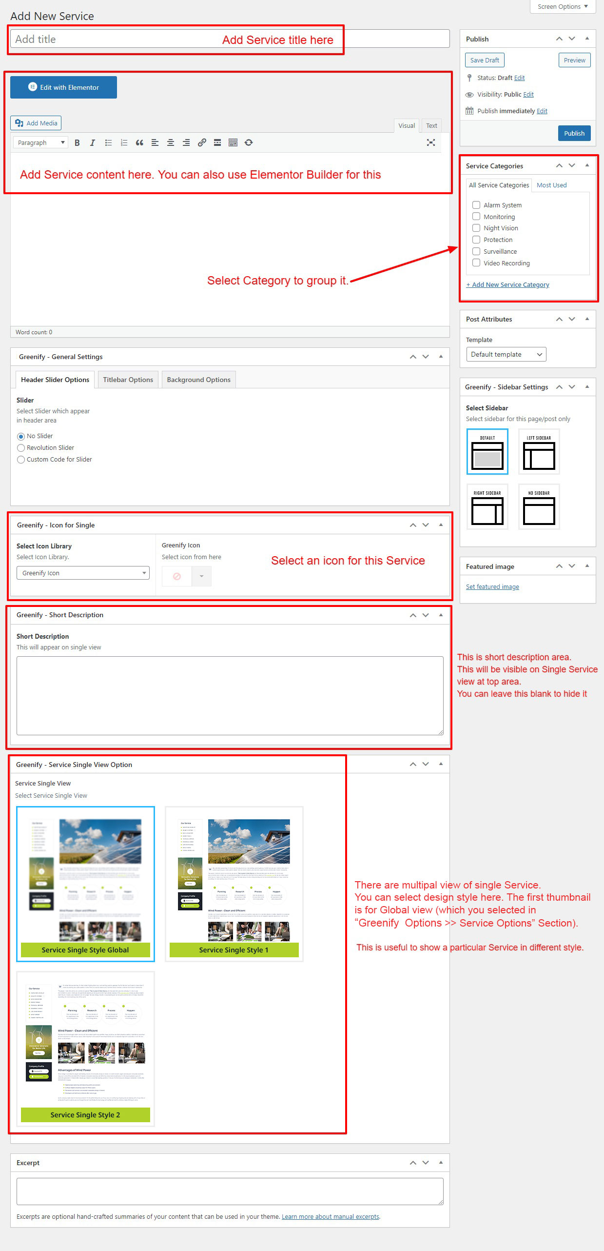Open the Default template dropdown
604x1251 pixels.
point(506,354)
